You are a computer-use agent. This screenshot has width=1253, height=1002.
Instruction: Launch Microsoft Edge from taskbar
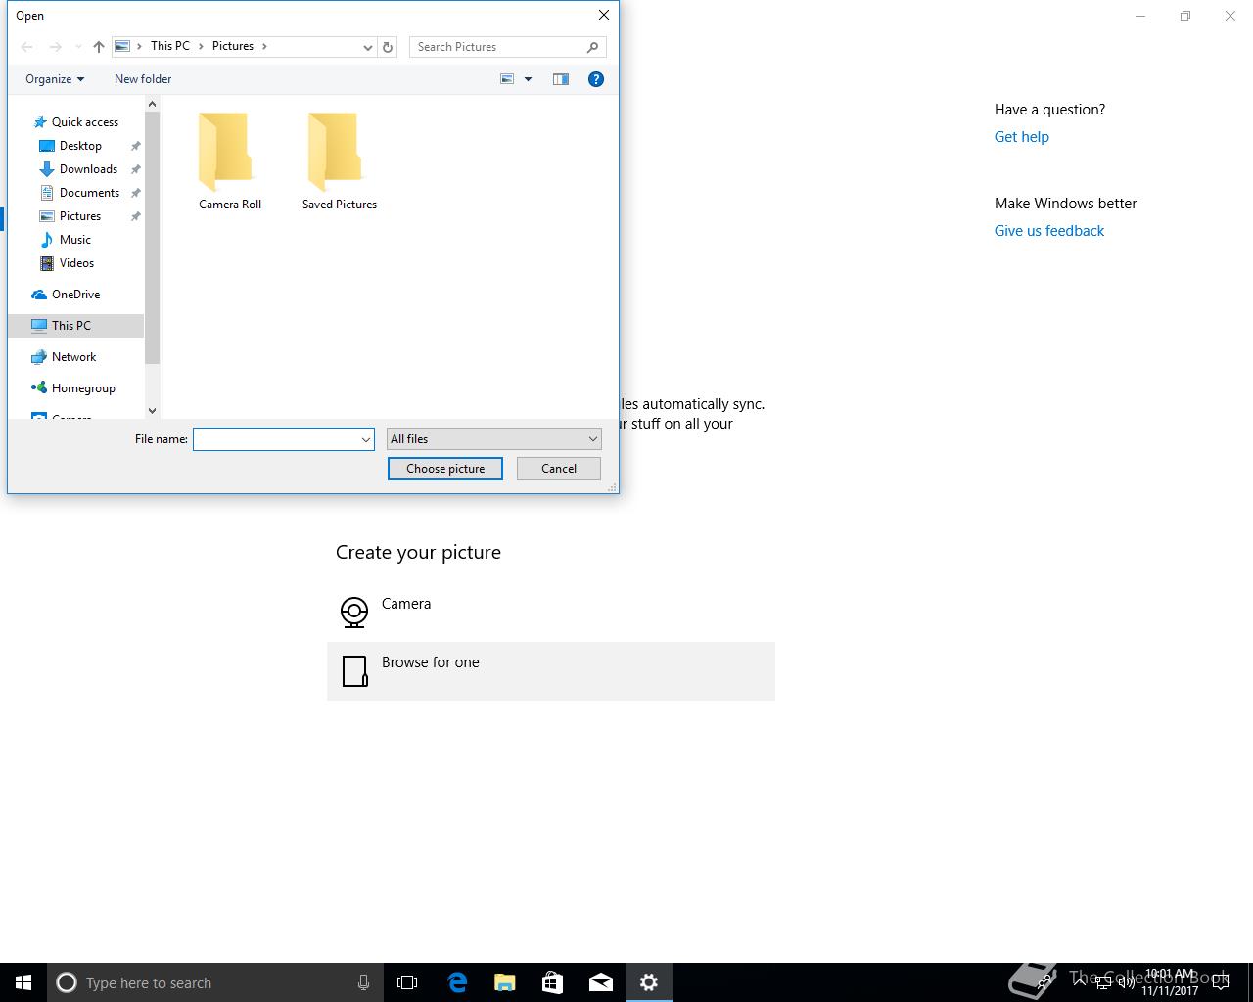457,982
